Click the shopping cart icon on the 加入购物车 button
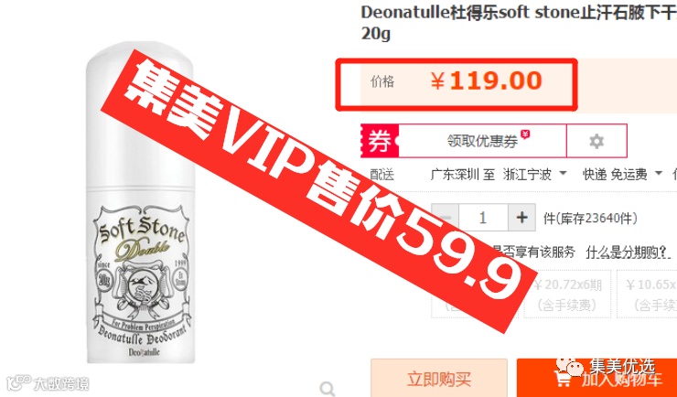The image size is (677, 397). tap(564, 379)
